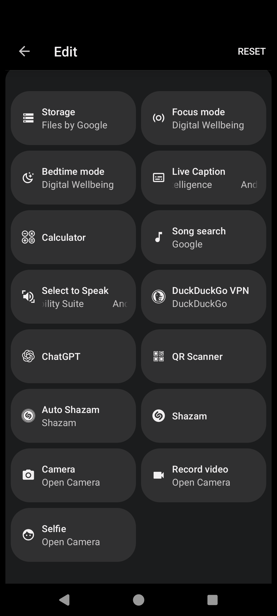Viewport: 277px width, 616px height.
Task: Tap the Select to Speak icon
Action: click(28, 297)
